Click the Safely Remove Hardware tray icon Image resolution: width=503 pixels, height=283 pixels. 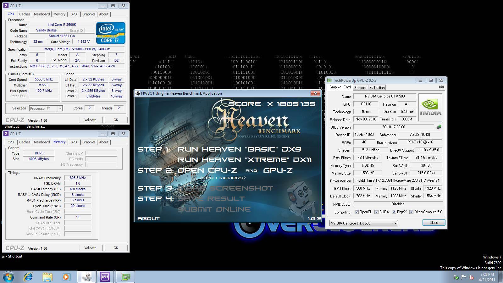coord(456,277)
